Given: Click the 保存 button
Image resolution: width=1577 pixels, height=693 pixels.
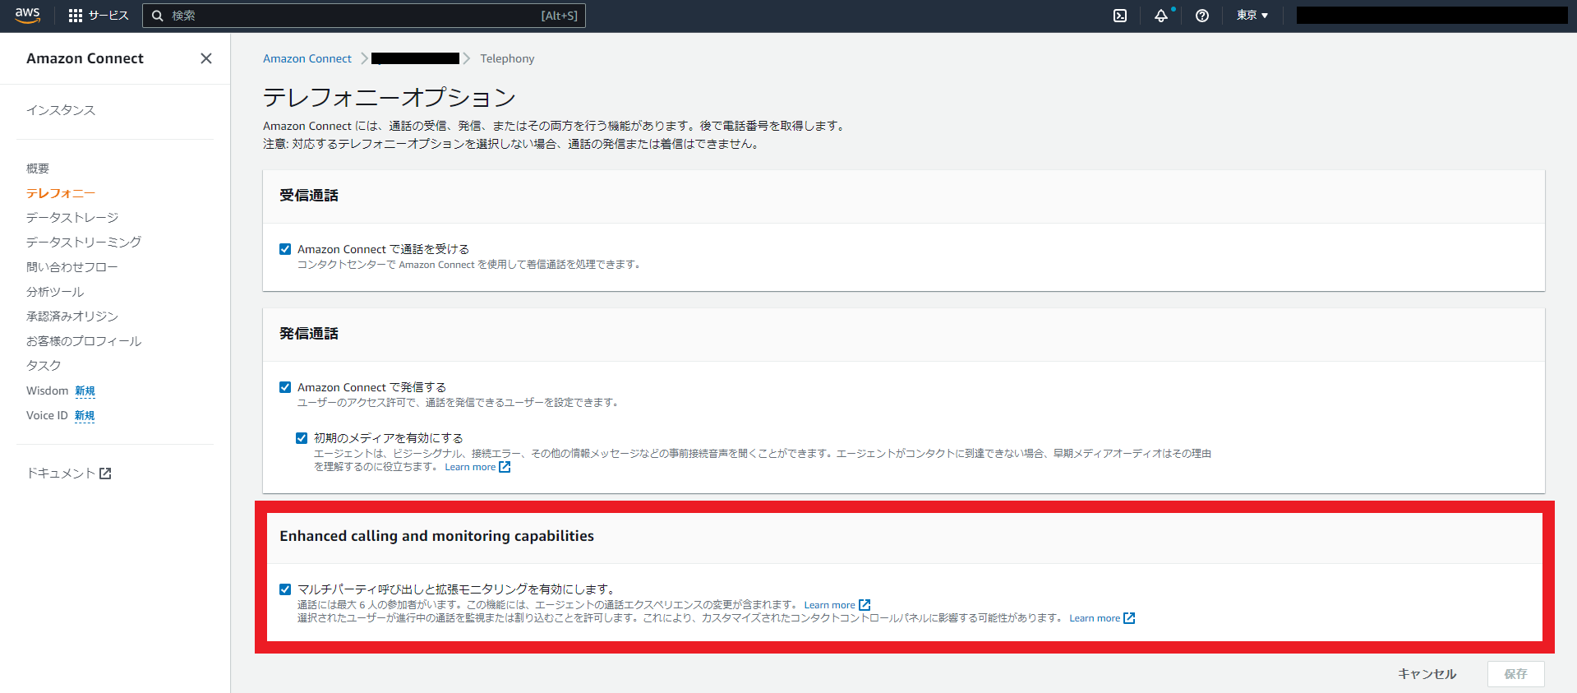Looking at the screenshot, I should pos(1516,674).
